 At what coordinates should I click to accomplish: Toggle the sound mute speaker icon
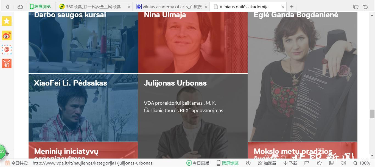pyautogui.click(x=343, y=163)
